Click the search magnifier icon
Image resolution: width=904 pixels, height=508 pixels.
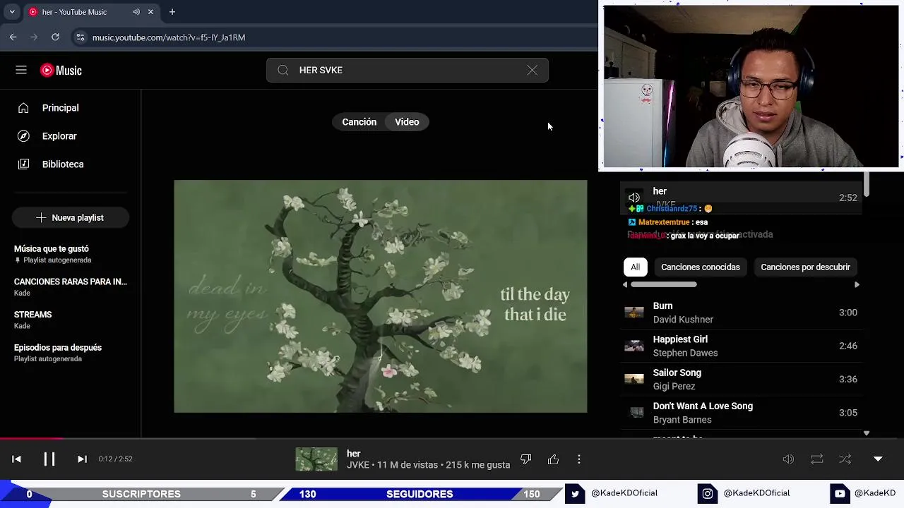283,70
